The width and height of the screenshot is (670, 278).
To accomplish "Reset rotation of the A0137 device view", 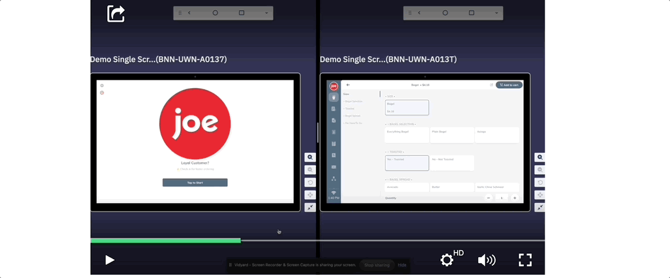I will pos(310,182).
